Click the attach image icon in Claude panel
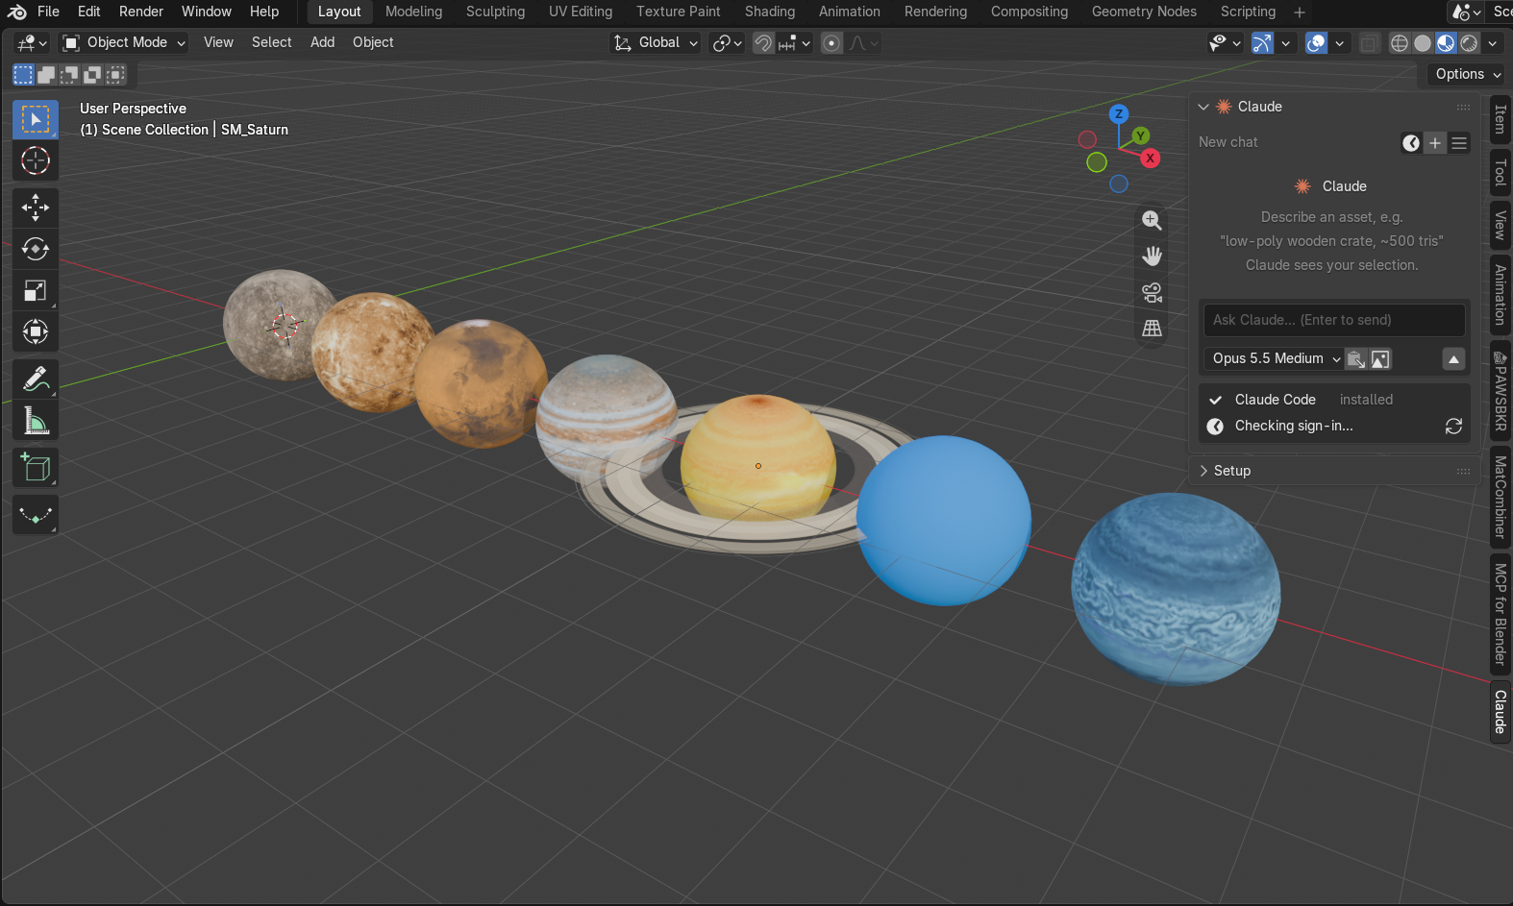The height and width of the screenshot is (906, 1513). [1380, 358]
